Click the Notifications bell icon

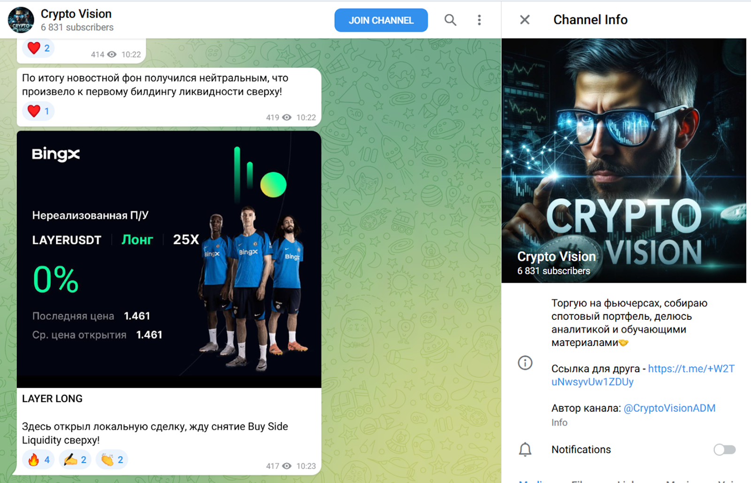pyautogui.click(x=525, y=449)
